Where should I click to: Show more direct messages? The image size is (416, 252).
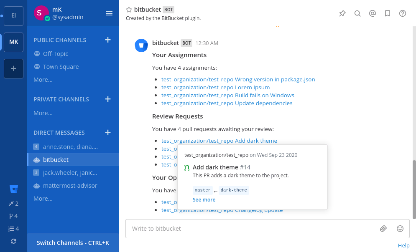43,199
